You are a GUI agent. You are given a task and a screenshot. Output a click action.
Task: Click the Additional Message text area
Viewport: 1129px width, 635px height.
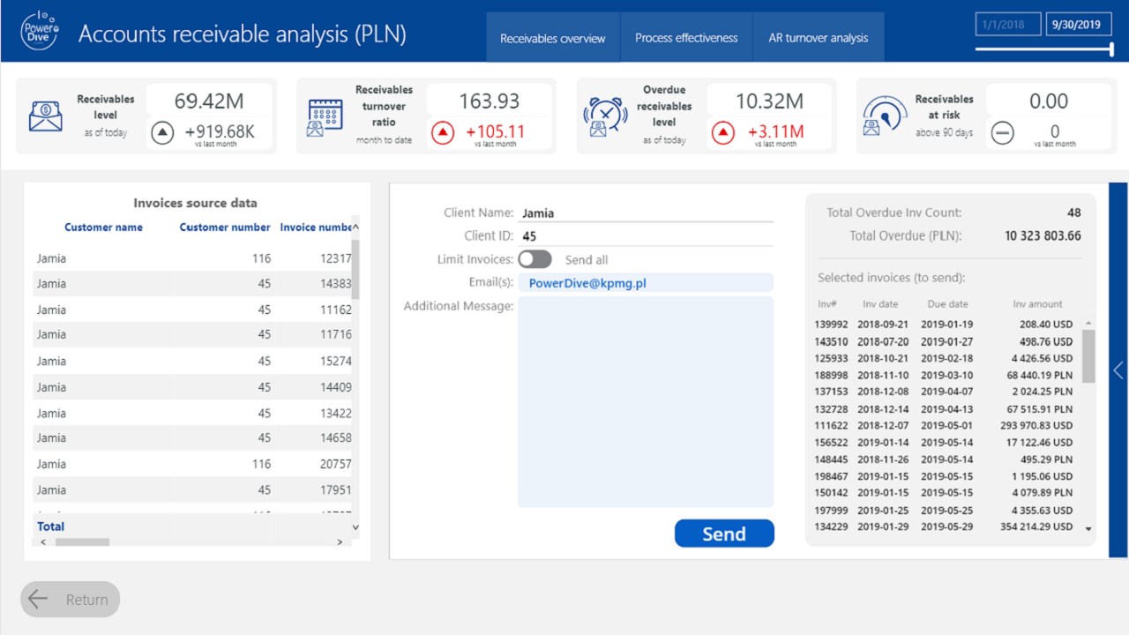(646, 402)
